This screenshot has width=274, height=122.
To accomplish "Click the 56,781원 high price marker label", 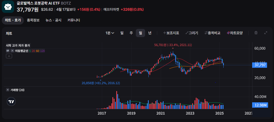I will click(173, 45).
